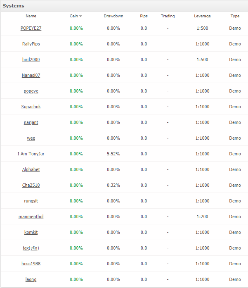Image resolution: width=248 pixels, height=288 pixels.
Task: Sort by Type column header
Action: click(x=235, y=16)
